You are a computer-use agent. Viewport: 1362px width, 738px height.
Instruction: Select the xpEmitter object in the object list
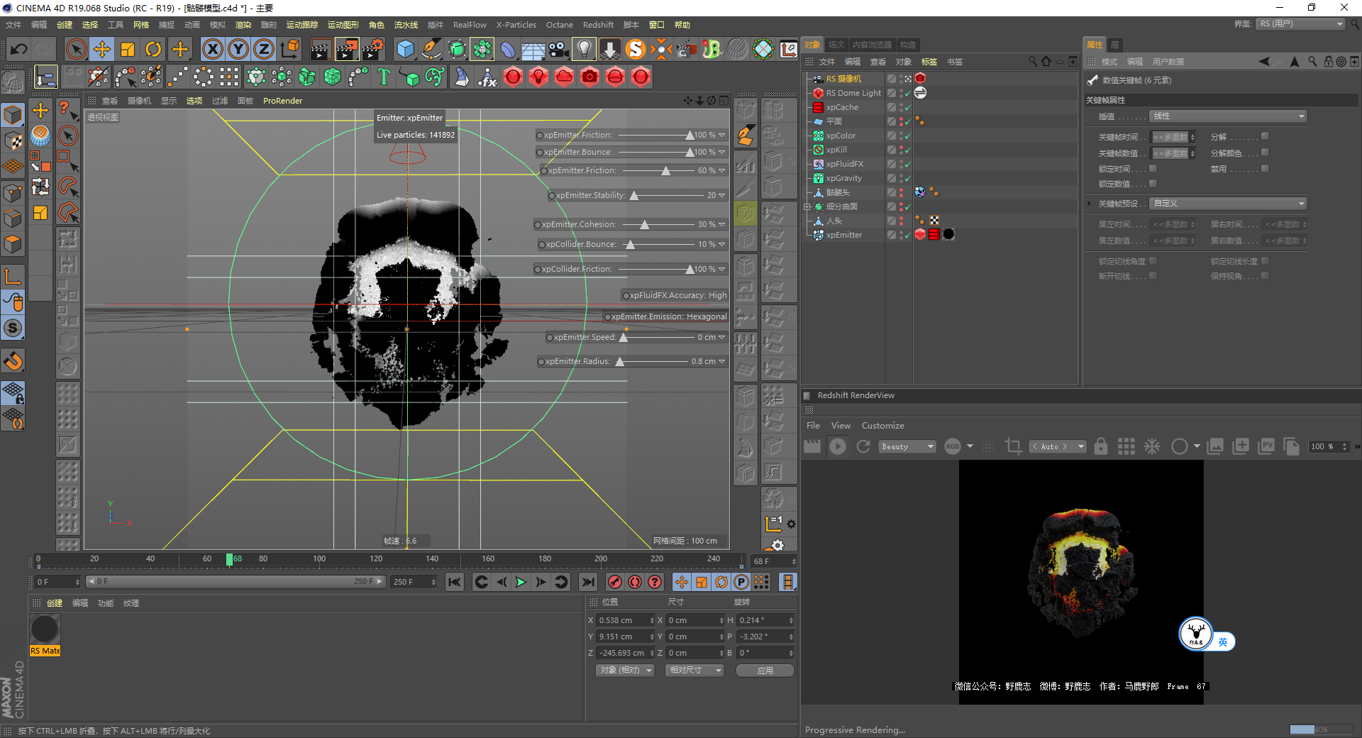[843, 235]
